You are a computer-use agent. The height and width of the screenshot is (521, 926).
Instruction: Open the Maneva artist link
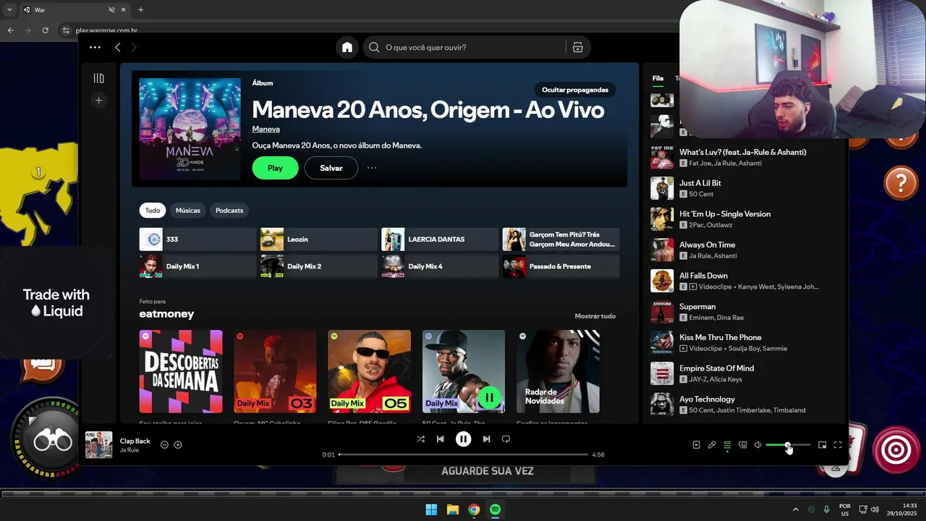266,129
